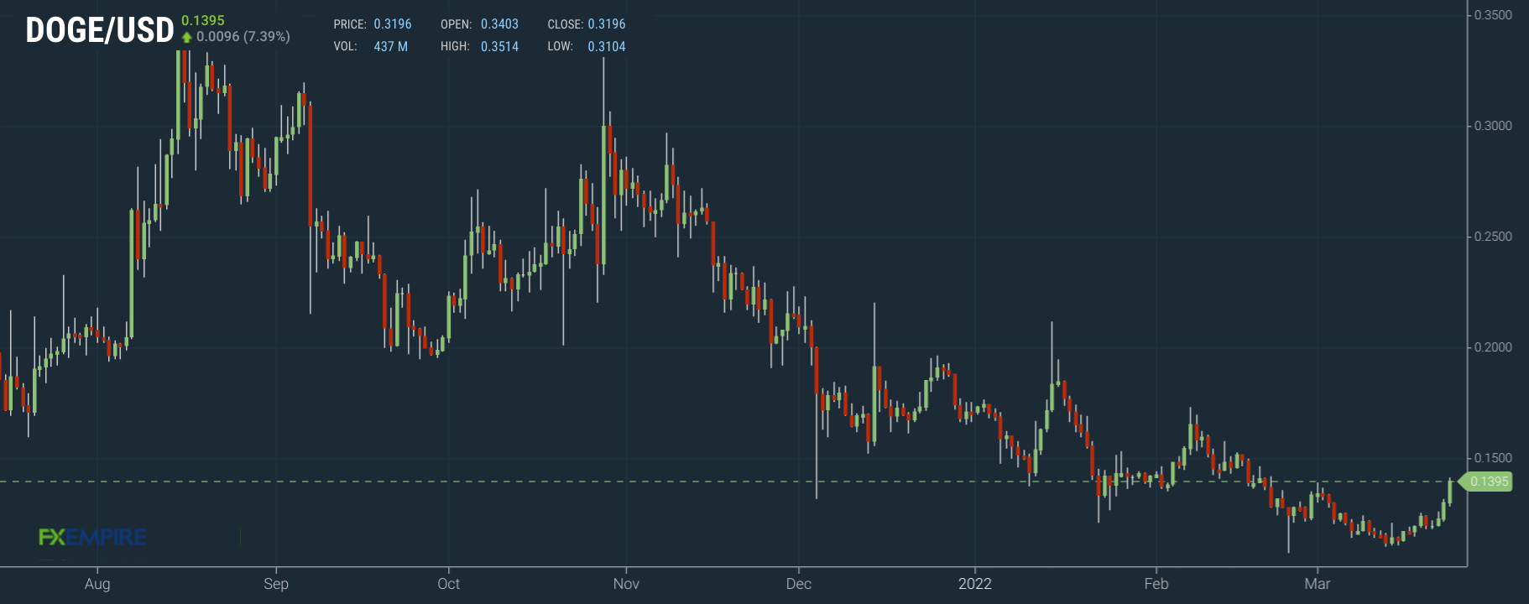Viewport: 1529px width, 604px height.
Task: Click the 0.2000 price axis label
Action: click(x=1494, y=347)
